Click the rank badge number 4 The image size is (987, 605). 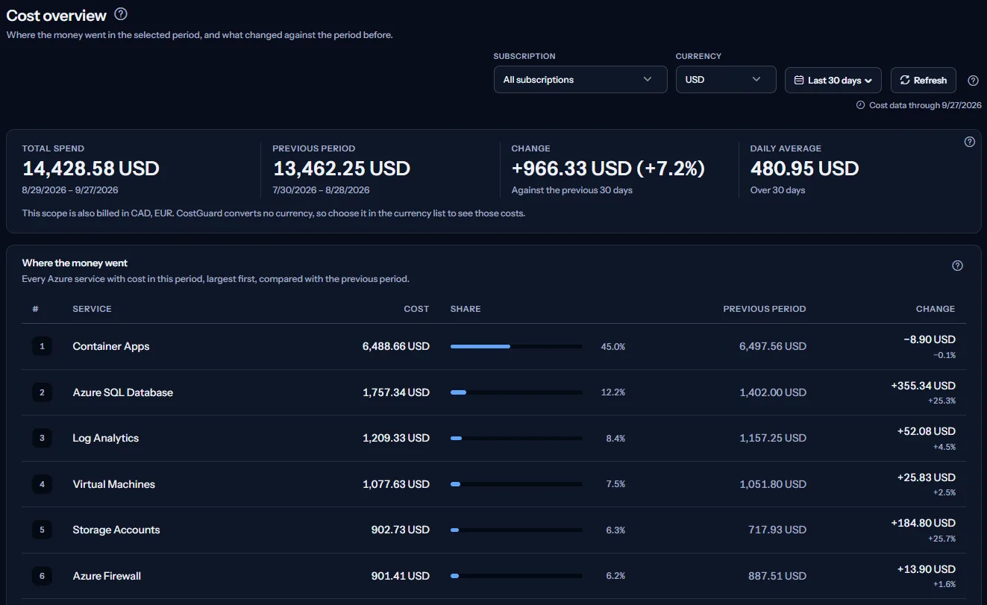coord(42,484)
